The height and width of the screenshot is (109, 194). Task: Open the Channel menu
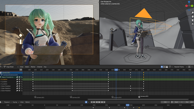point(39,67)
